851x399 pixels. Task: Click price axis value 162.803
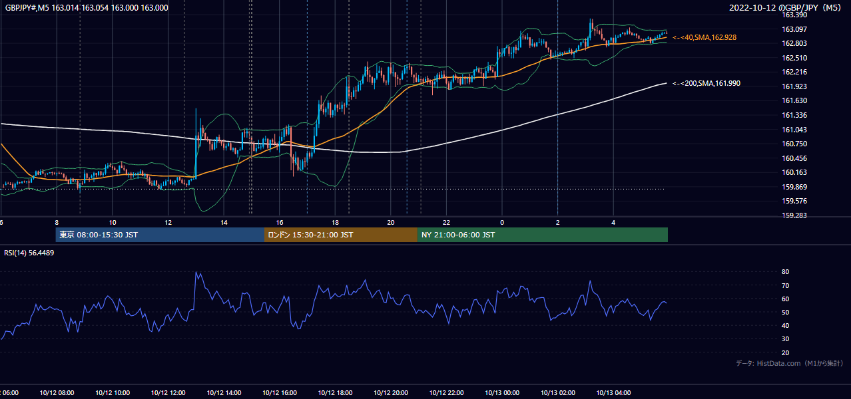coord(794,43)
